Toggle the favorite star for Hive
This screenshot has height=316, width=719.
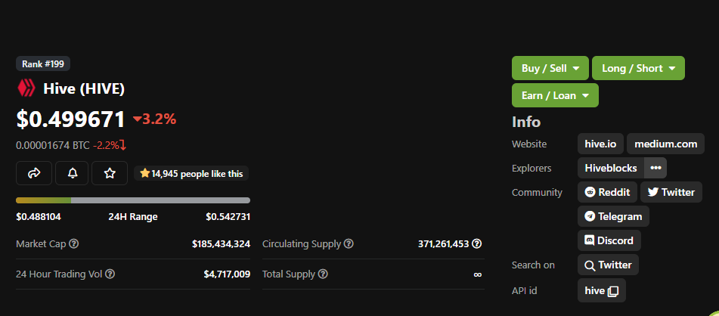click(110, 173)
